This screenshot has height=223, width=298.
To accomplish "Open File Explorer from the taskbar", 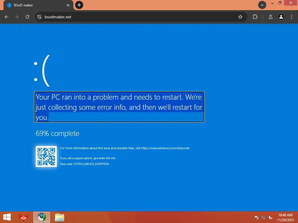I will click(59, 217).
